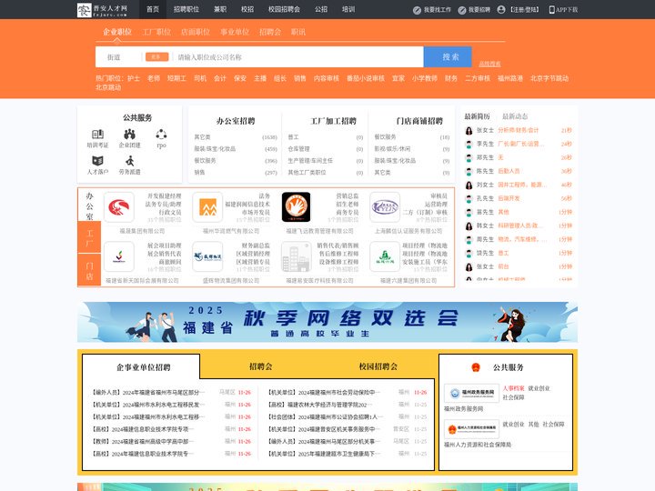Open the 劳务派遣 service icon
Viewport: 655px width, 491px height.
click(x=129, y=161)
